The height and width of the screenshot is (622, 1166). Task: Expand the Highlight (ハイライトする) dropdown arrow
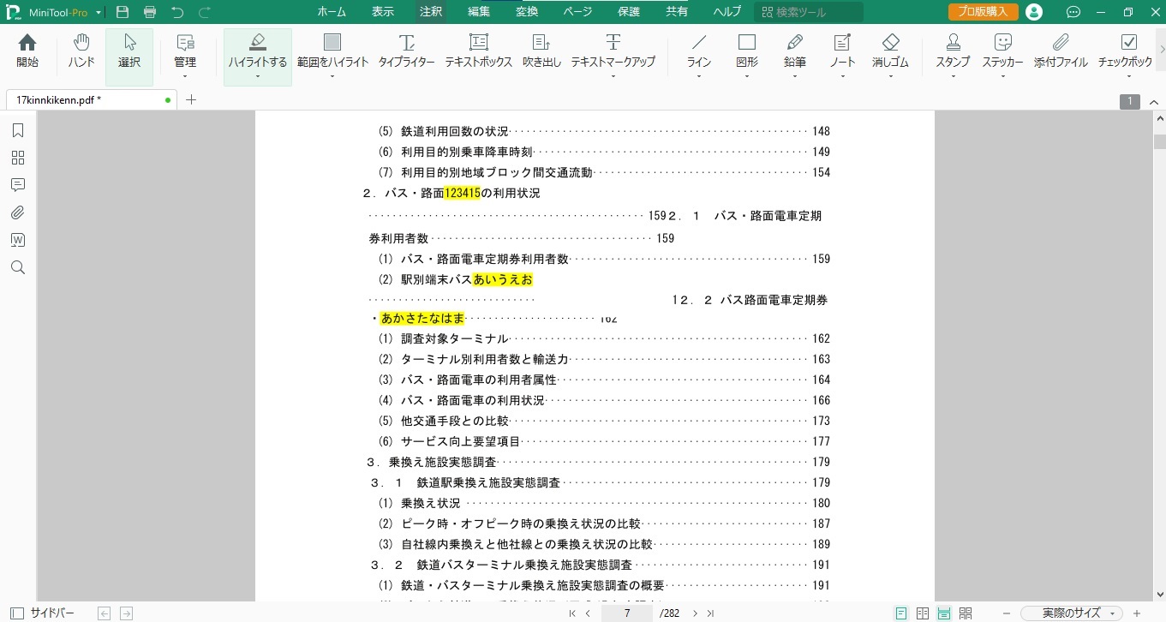pos(257,76)
